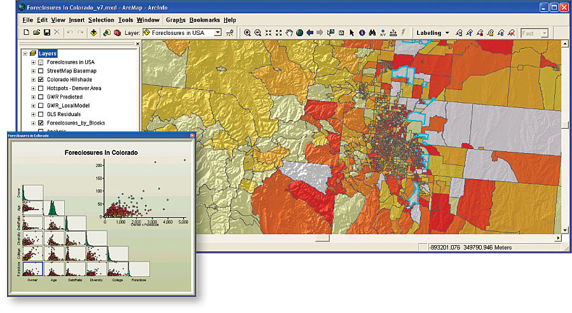Expand the Foreclosures in USA layer node
The image size is (572, 313).
pos(33,62)
